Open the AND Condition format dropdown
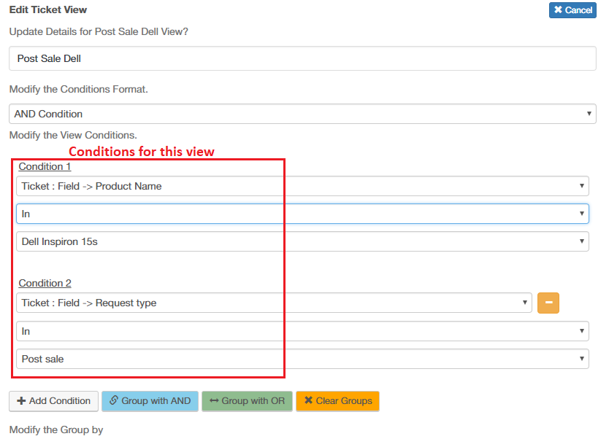This screenshot has width=609, height=439. click(302, 114)
